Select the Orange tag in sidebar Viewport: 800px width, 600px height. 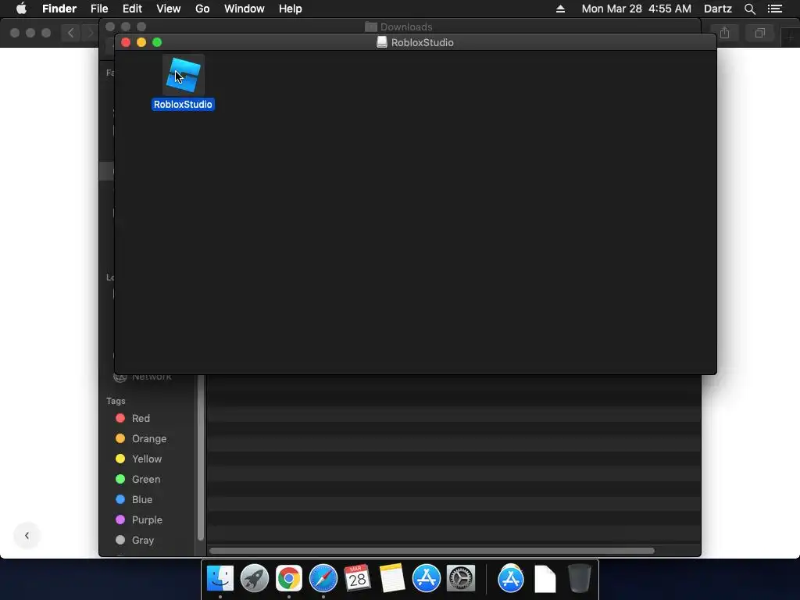tap(141, 439)
